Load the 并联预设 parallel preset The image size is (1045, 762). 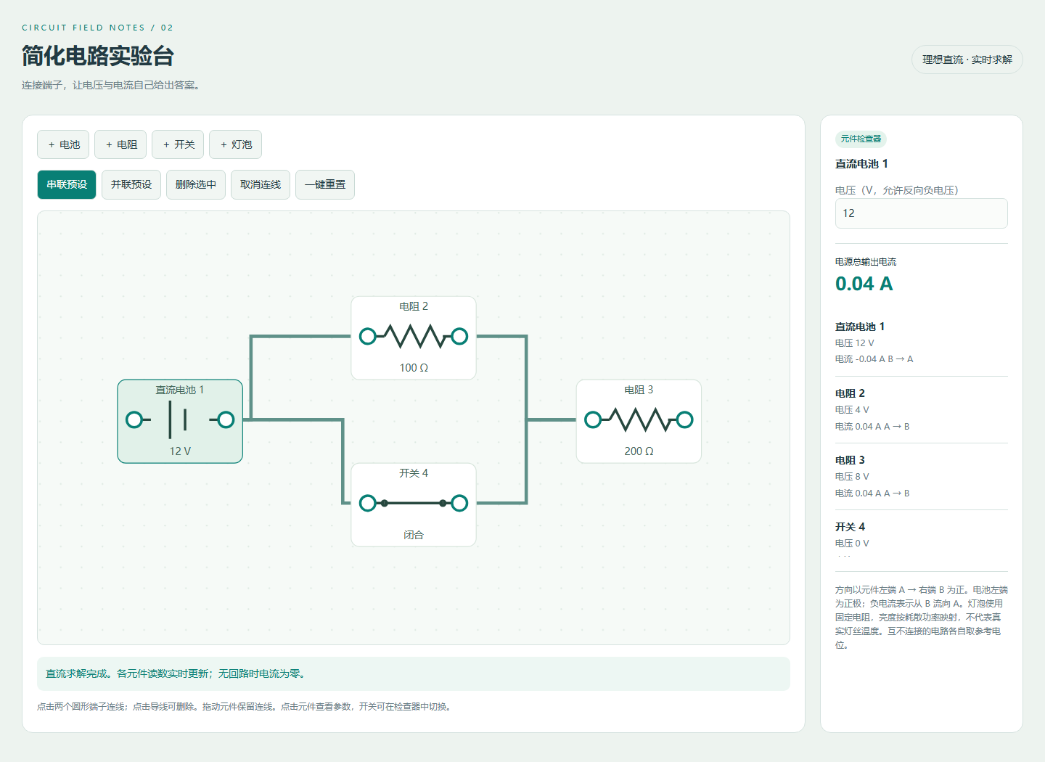click(x=131, y=184)
